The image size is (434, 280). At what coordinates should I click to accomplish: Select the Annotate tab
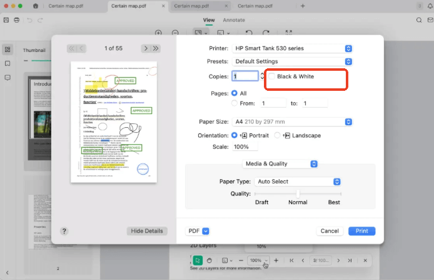point(234,20)
